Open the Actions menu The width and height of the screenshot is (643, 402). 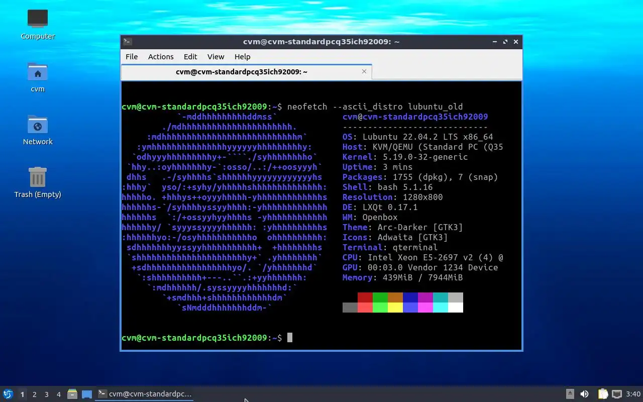coord(161,57)
